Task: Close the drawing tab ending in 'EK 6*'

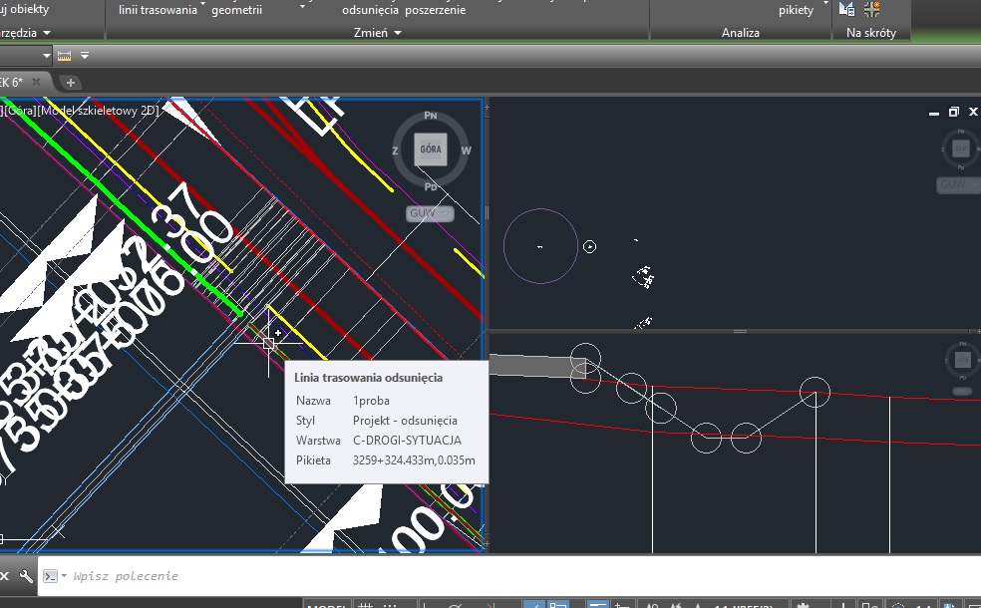Action: [36, 82]
